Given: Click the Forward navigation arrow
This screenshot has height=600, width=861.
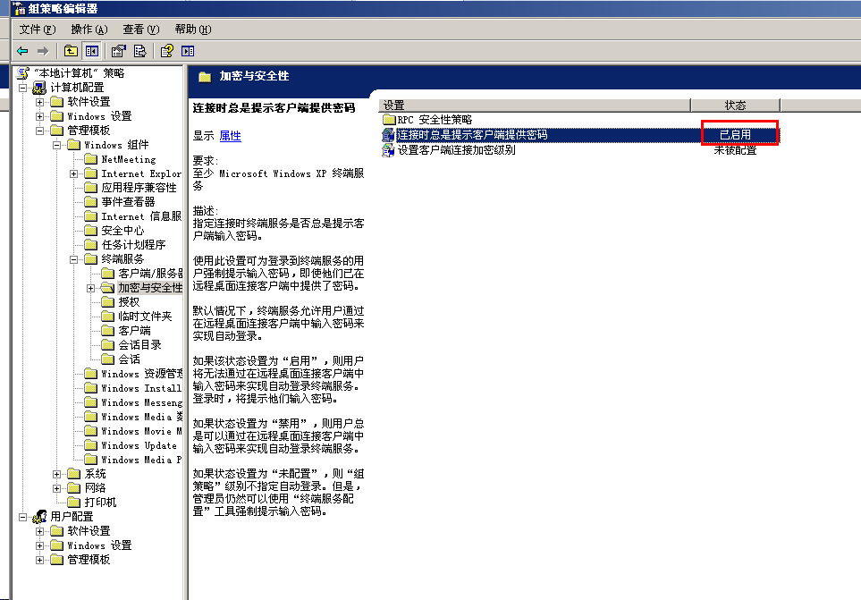Looking at the screenshot, I should tap(42, 51).
